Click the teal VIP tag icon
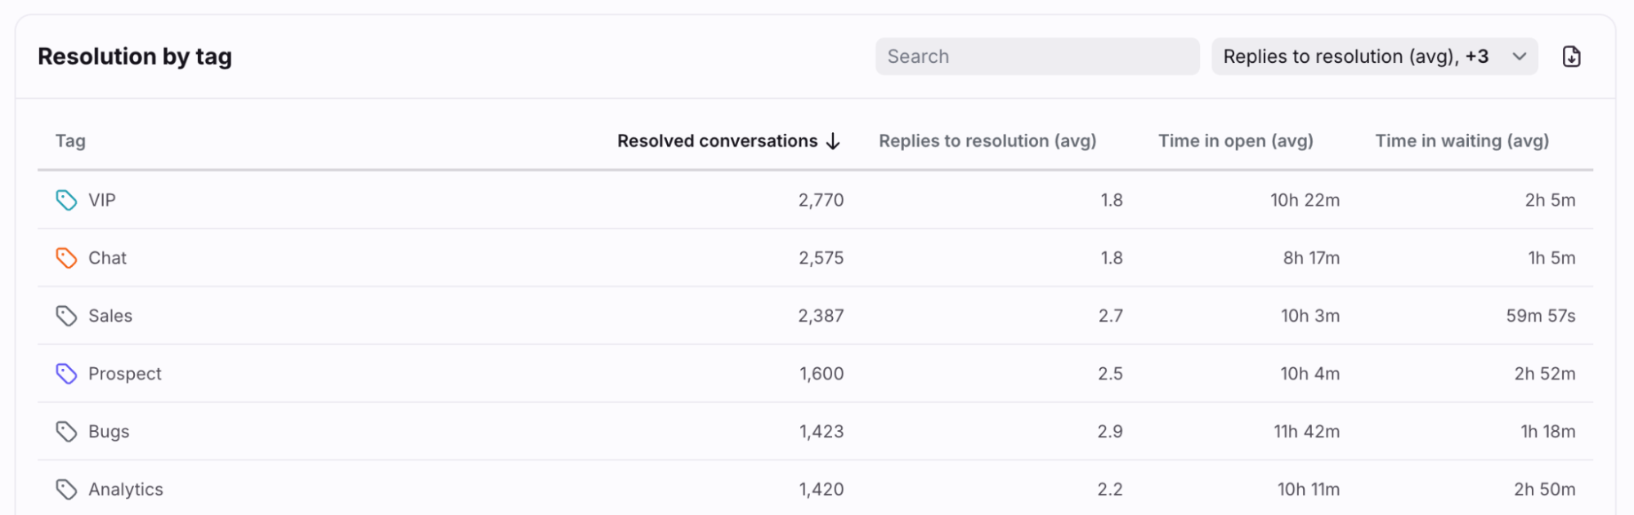Viewport: 1634px width, 515px height. click(66, 200)
